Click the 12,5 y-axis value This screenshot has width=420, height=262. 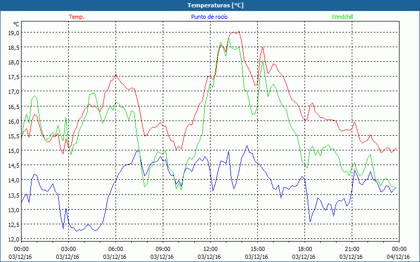click(x=14, y=225)
